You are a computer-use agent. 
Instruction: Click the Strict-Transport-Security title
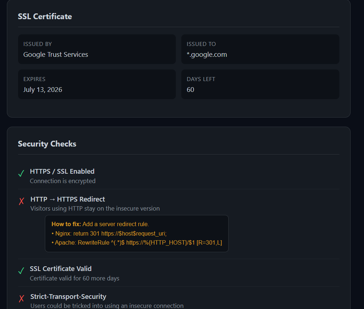68,296
